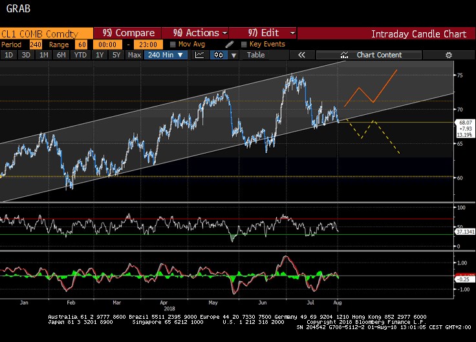The height and width of the screenshot is (342, 476).
Task: Click the Table button
Action: coord(255,55)
